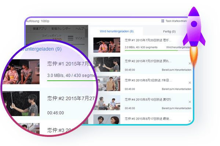Remove episode #2 with its X icon
This screenshot has height=146, width=220.
(190, 64)
